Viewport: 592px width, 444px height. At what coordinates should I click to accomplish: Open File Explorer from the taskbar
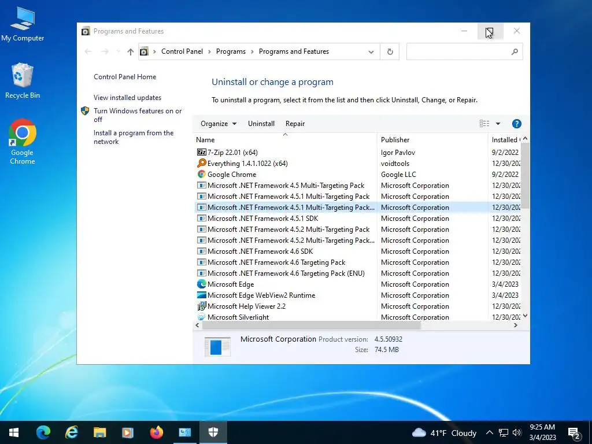(99, 432)
